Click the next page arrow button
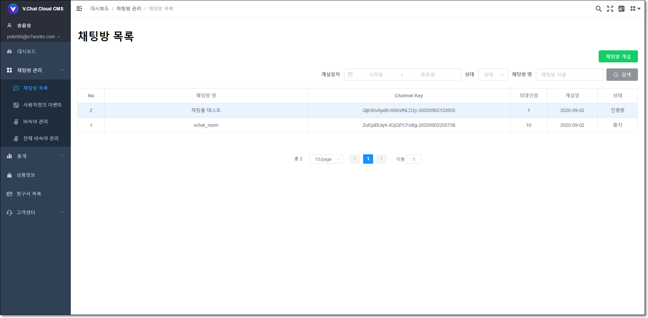648x318 pixels. [382, 159]
